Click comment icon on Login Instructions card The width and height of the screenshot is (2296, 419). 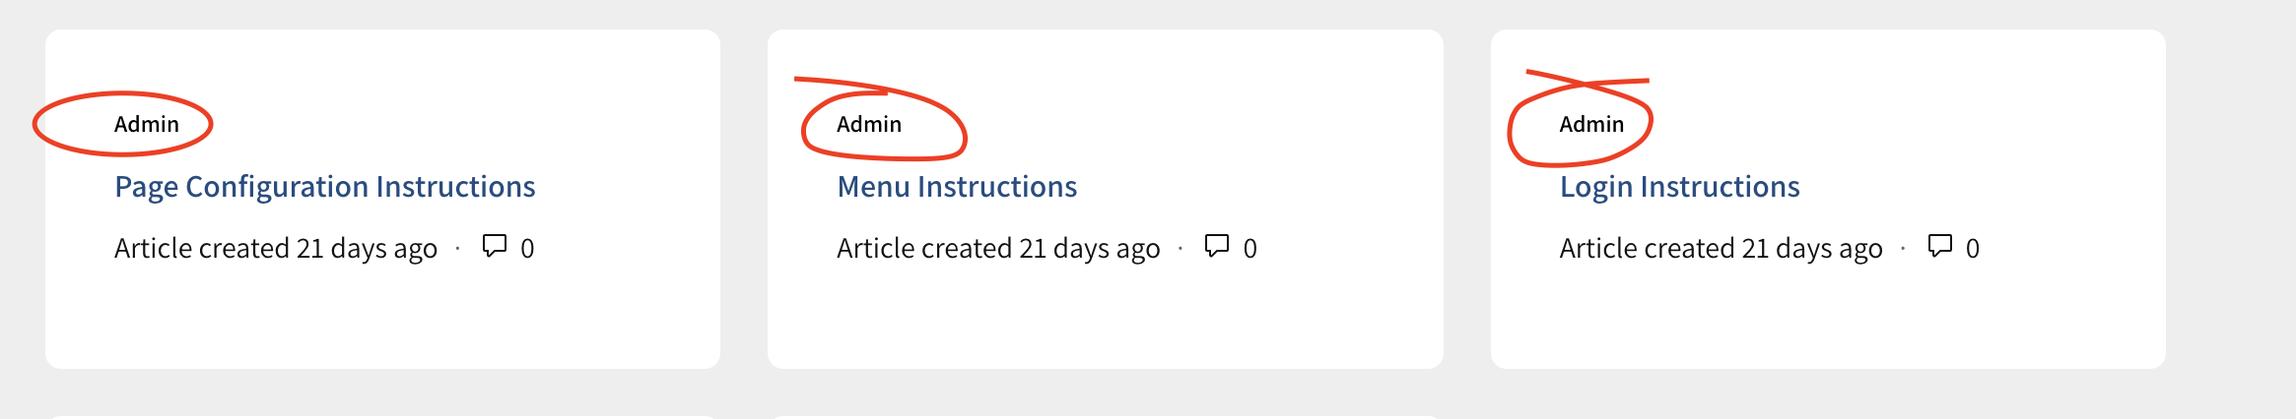tap(1939, 246)
